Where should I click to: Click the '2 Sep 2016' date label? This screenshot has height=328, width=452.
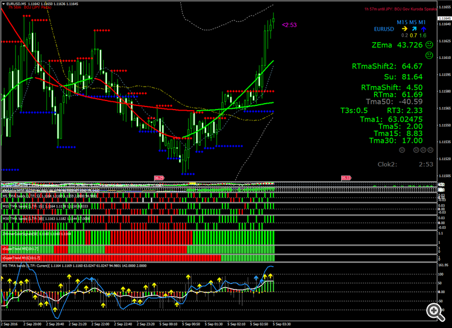10,324
